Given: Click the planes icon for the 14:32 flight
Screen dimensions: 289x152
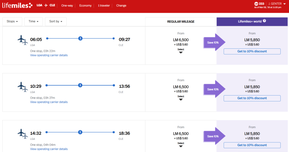Looking at the screenshot, I should (x=23, y=134).
